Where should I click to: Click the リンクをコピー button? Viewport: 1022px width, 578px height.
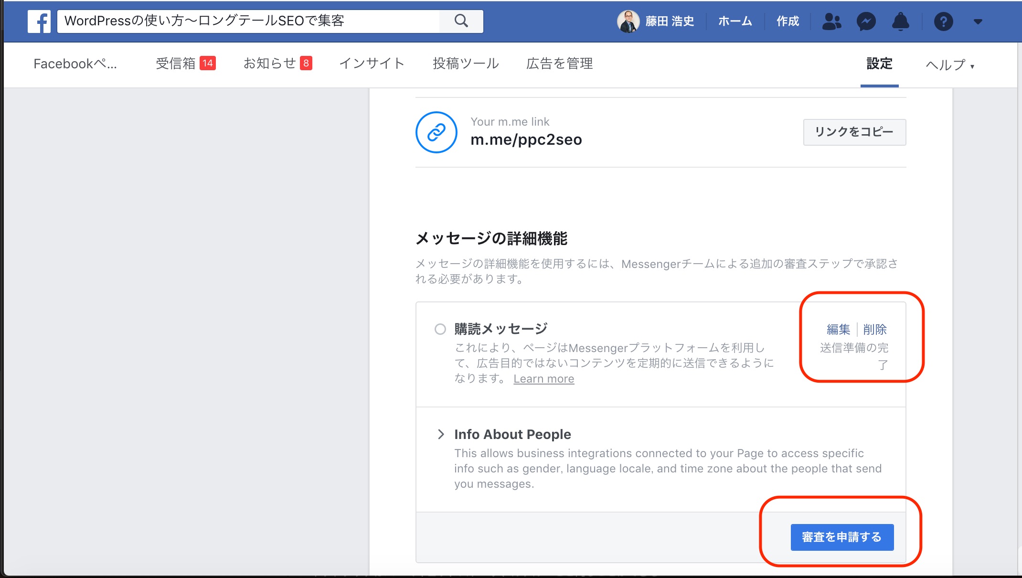[x=854, y=132]
